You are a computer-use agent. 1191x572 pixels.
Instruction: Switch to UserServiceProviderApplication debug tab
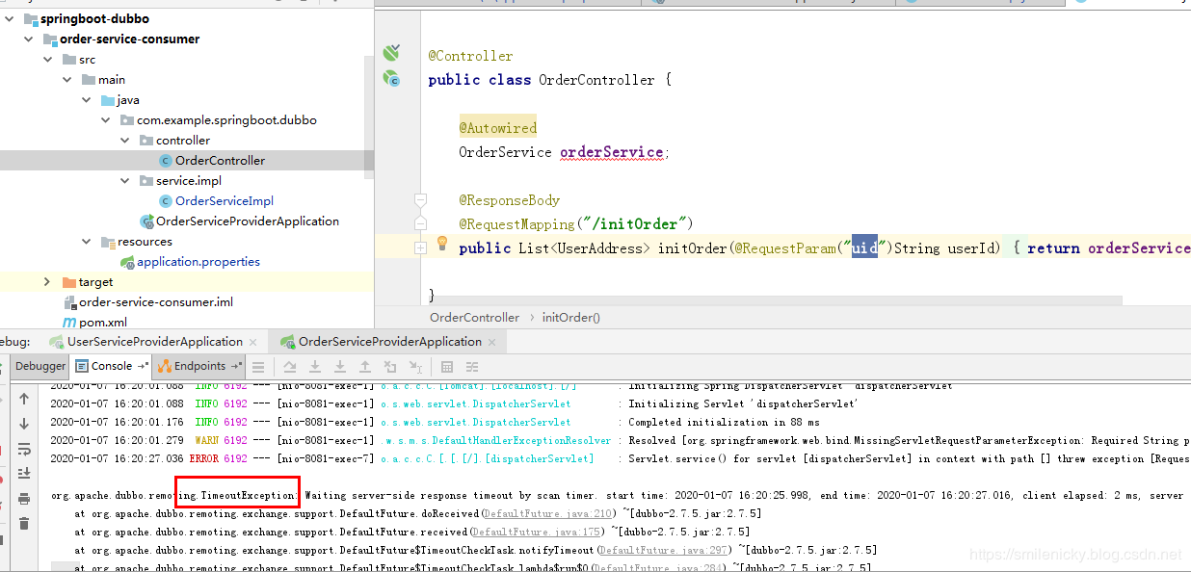(x=154, y=341)
